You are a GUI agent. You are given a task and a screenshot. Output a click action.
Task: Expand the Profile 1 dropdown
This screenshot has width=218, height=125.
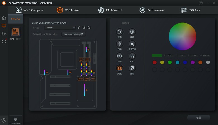(60, 28)
